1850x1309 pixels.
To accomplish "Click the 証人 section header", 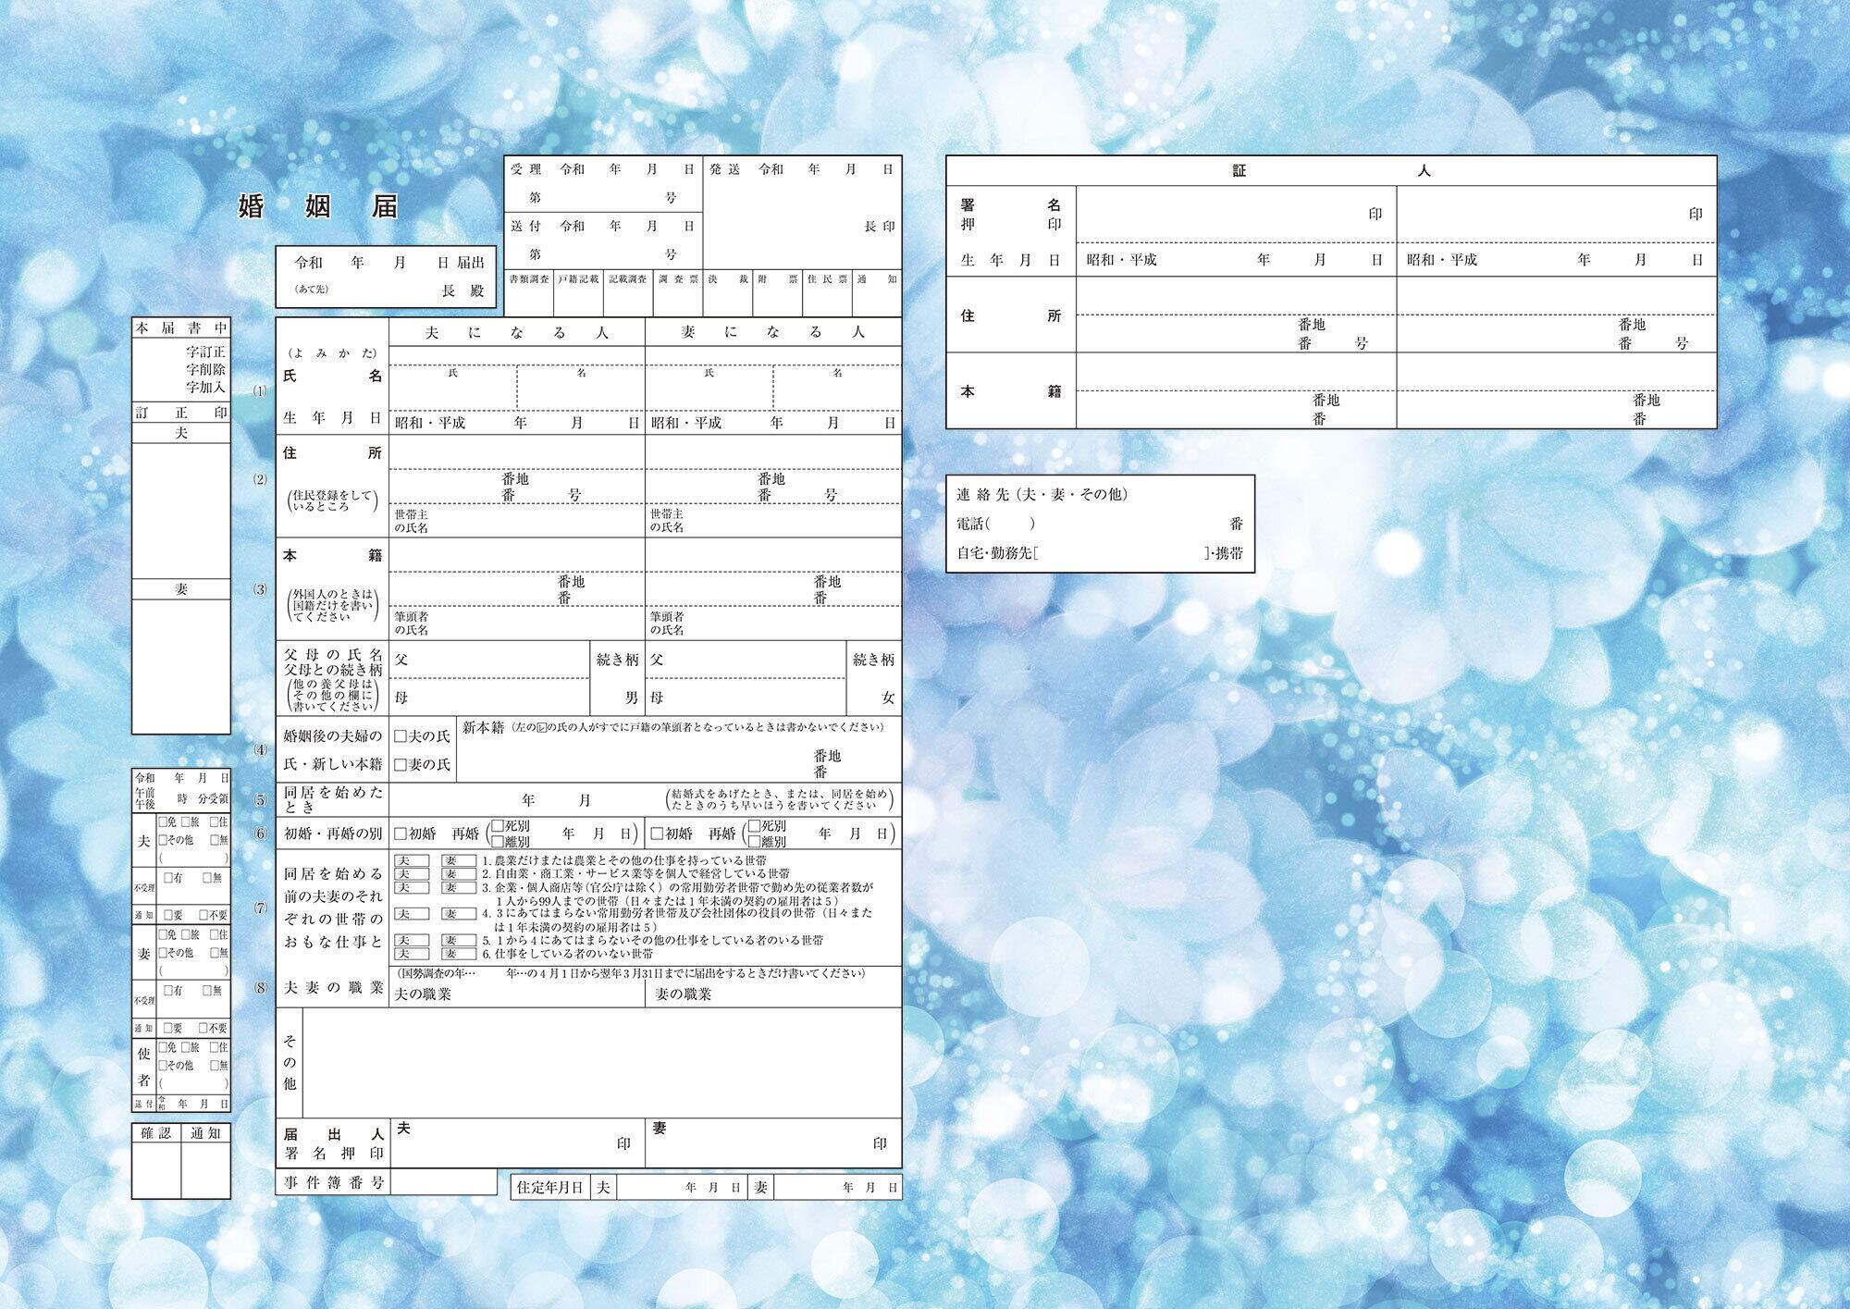I will pos(1330,171).
